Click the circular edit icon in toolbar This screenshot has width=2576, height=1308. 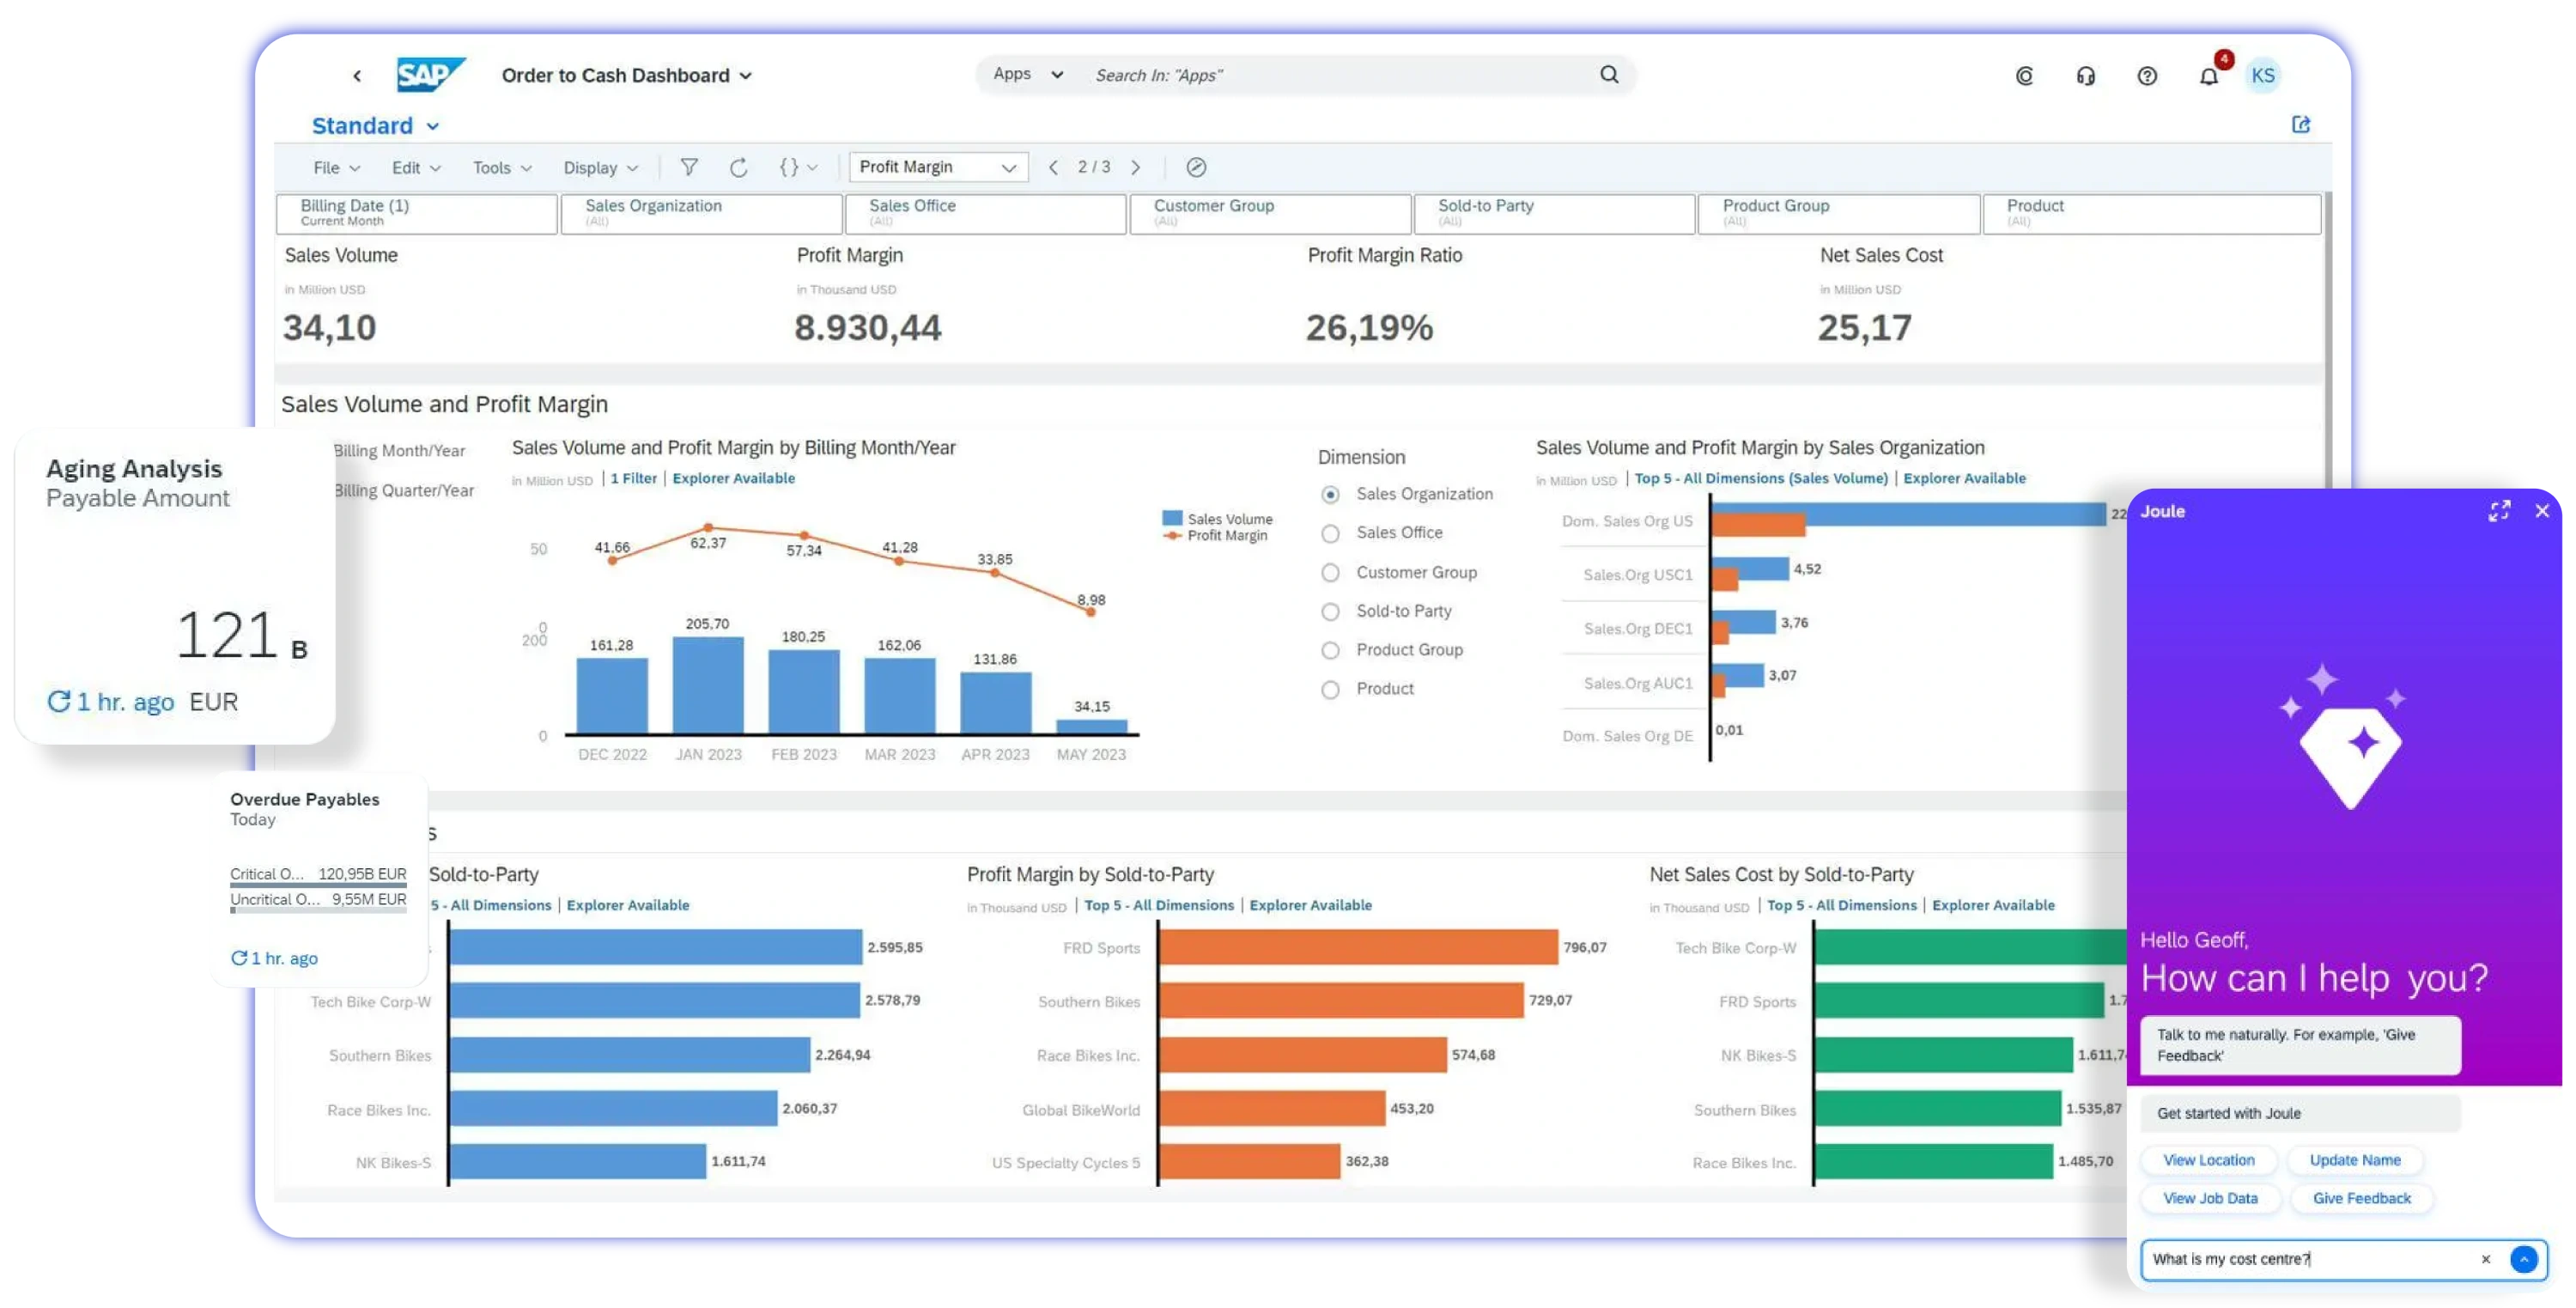click(x=1195, y=167)
